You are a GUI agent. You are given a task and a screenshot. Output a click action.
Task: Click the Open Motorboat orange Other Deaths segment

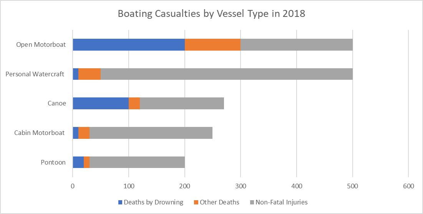(x=212, y=45)
